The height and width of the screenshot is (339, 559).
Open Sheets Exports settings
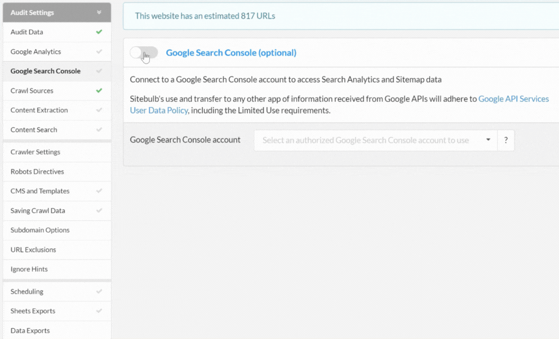tap(57, 311)
